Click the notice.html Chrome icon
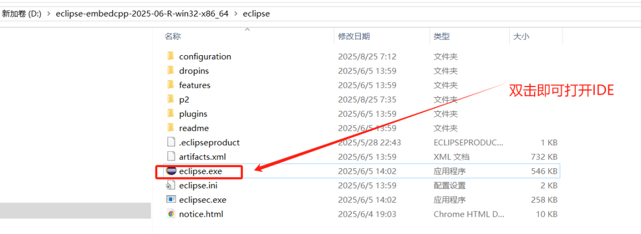 tap(171, 214)
